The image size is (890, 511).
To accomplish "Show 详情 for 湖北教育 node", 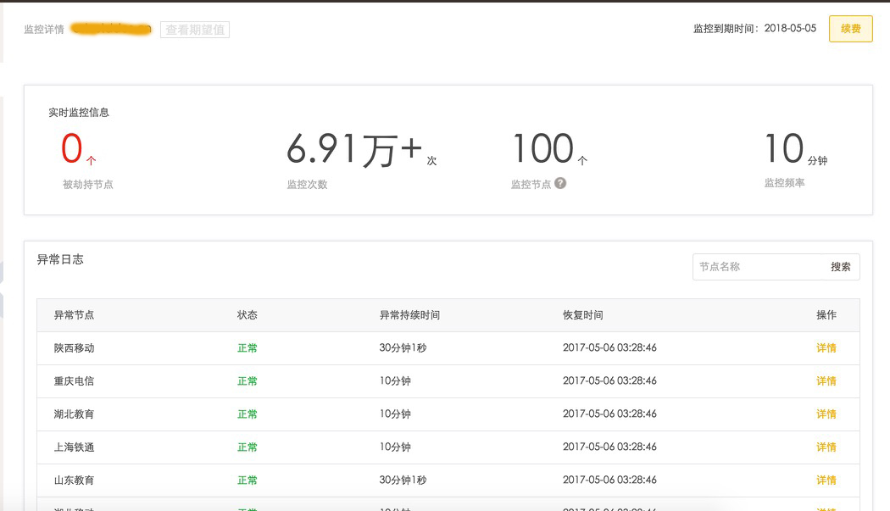I will [x=826, y=414].
